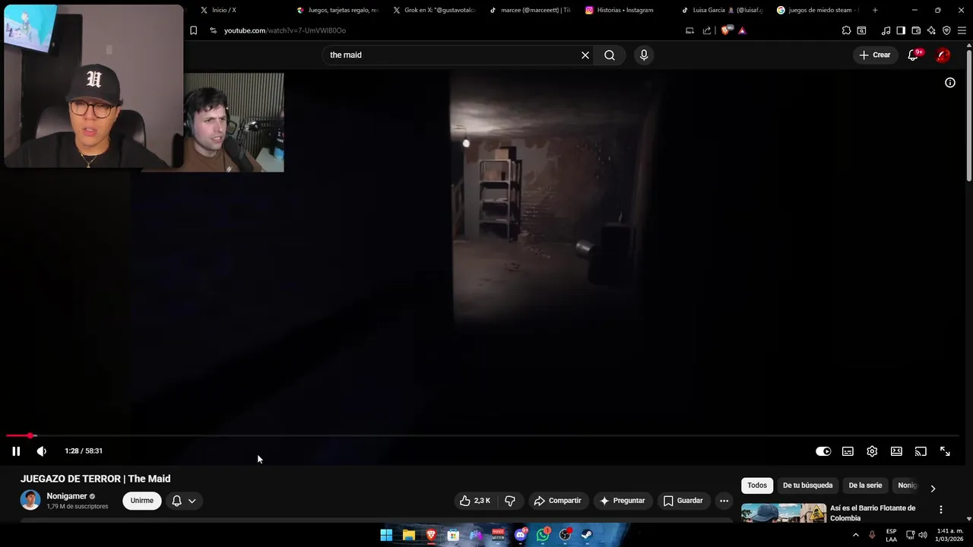This screenshot has height=547, width=973.
Task: Open video player settings gear
Action: click(x=872, y=451)
